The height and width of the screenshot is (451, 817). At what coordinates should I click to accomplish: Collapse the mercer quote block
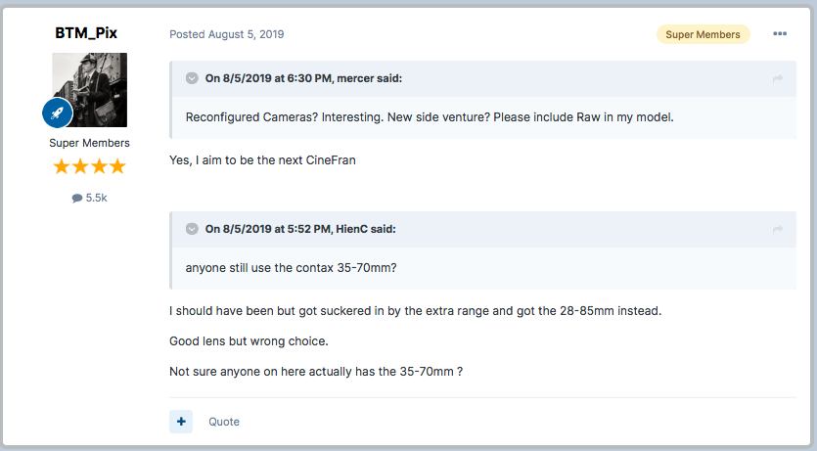[192, 78]
